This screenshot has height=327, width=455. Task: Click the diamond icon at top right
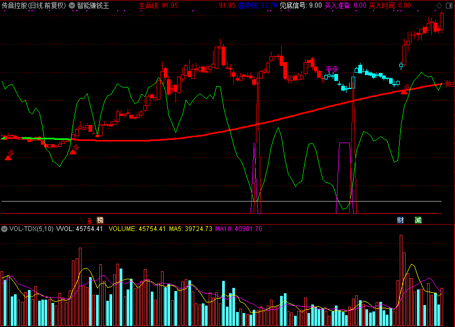(x=439, y=5)
